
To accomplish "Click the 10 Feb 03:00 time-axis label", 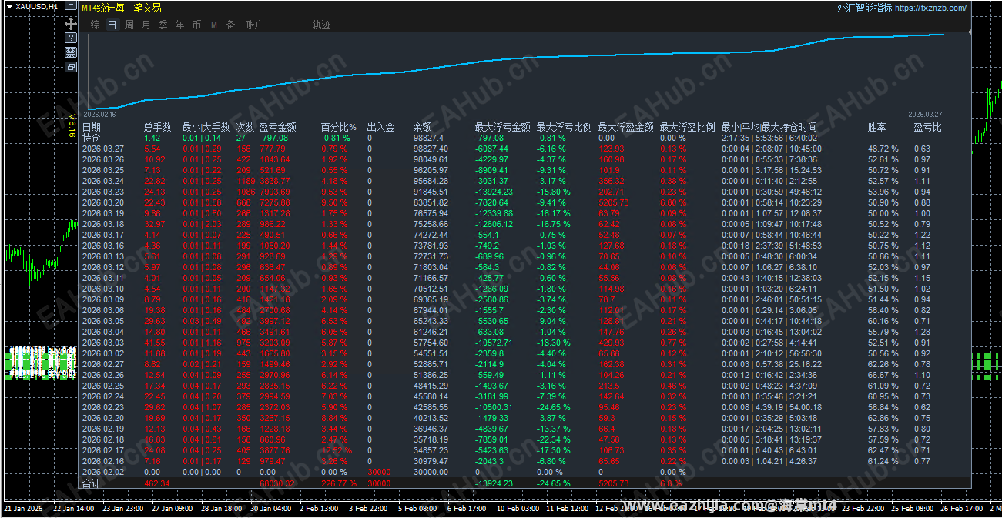I will point(518,509).
